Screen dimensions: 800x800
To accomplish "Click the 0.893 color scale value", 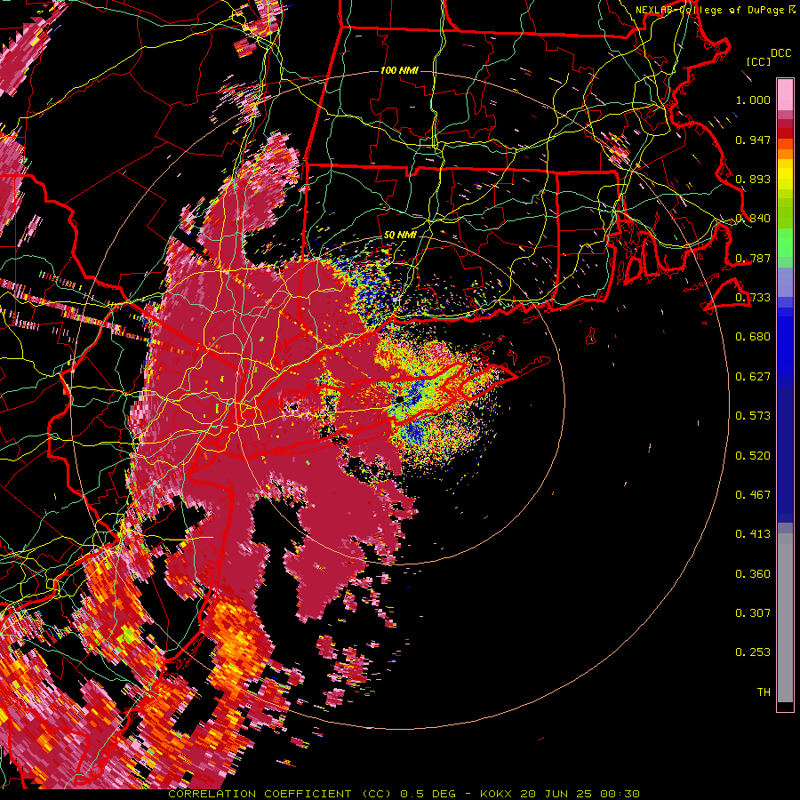I will pyautogui.click(x=753, y=179).
